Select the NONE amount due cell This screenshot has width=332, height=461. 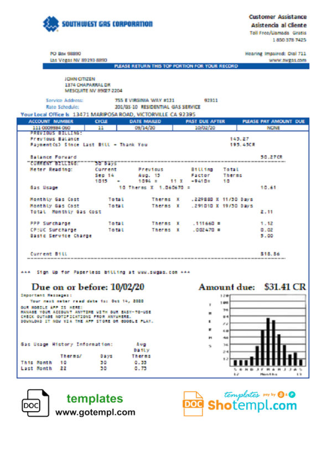273,128
